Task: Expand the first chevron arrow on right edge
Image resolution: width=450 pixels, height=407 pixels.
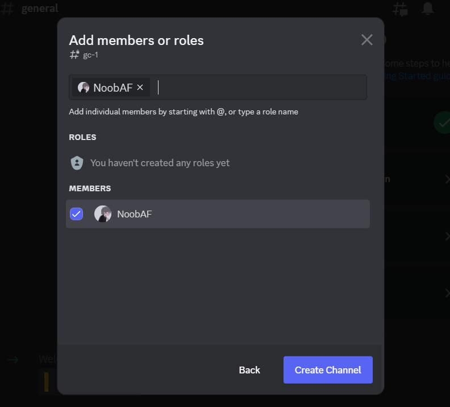Action: click(447, 179)
